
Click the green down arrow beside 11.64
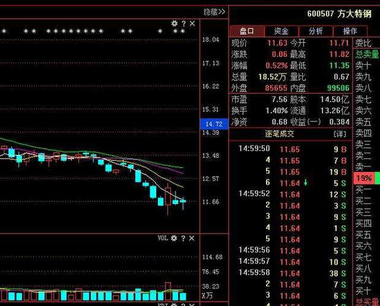(306, 182)
